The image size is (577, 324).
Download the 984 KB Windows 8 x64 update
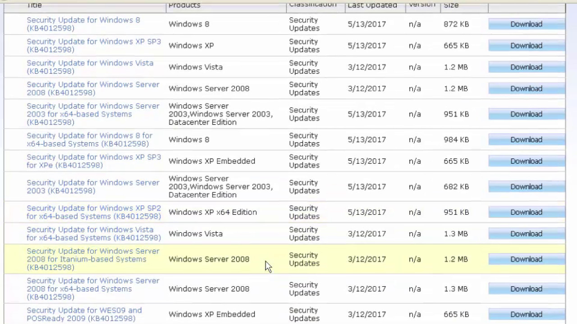tap(527, 139)
